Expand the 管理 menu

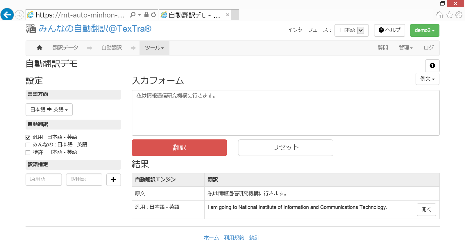(x=406, y=48)
